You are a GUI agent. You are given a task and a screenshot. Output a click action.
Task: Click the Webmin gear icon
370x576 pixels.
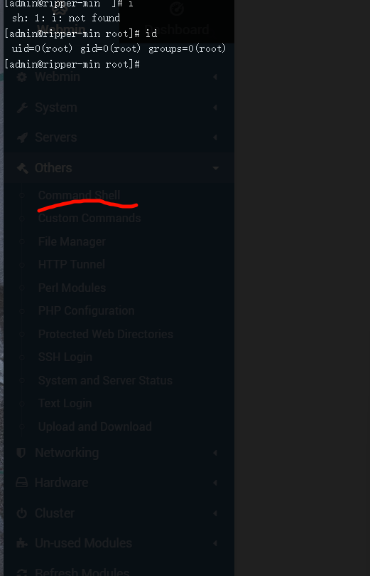pos(22,77)
